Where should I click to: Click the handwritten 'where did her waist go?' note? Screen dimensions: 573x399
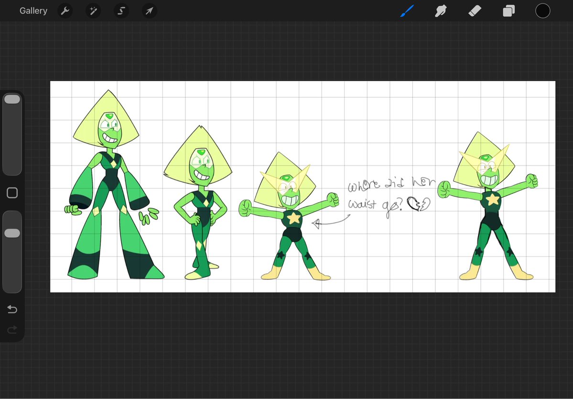[x=391, y=197]
